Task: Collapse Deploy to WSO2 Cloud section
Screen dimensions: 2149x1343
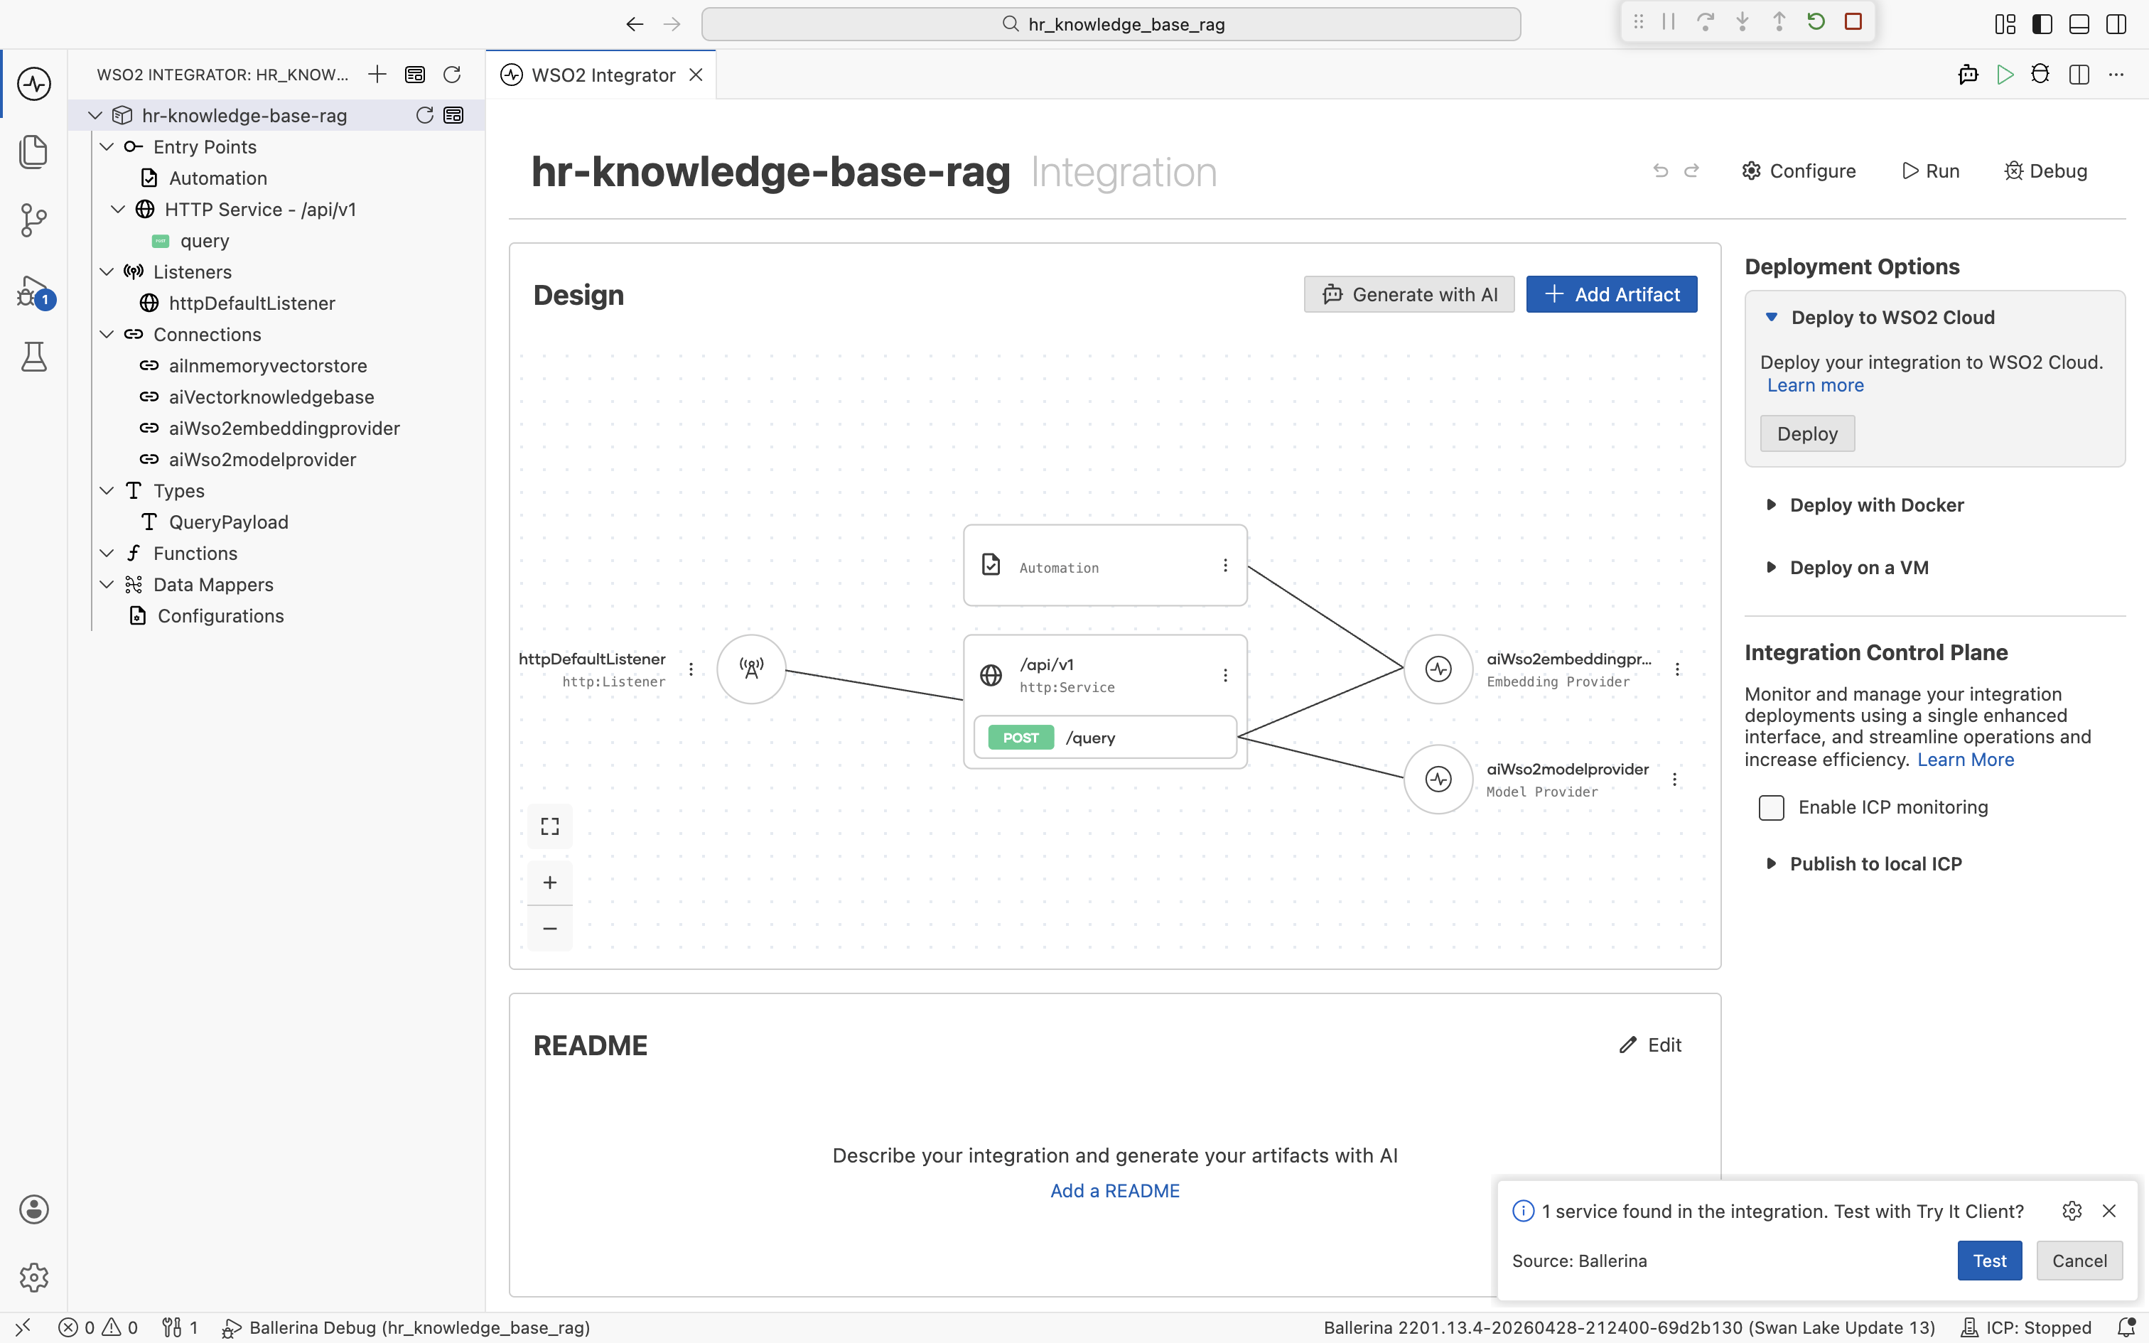Action: [1771, 317]
